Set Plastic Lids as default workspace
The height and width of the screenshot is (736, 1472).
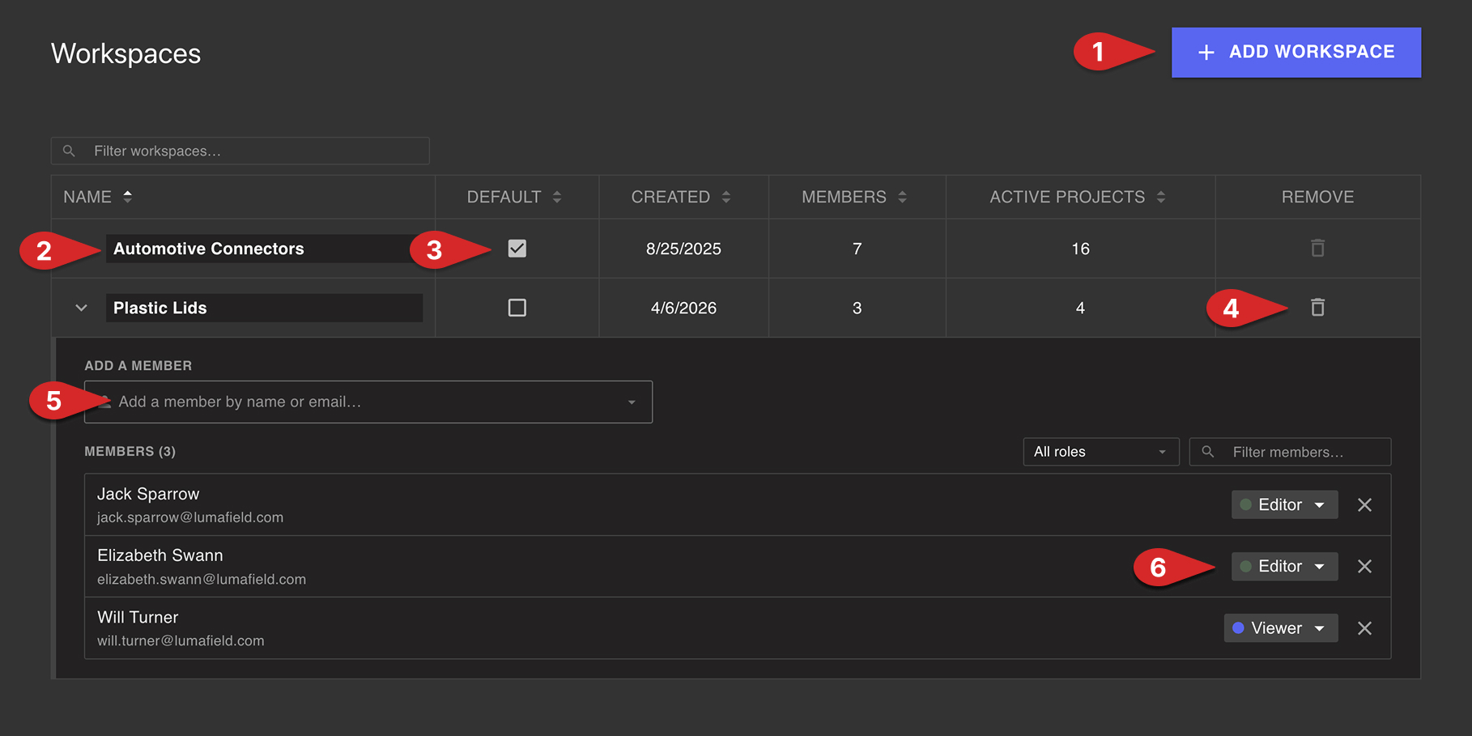point(517,308)
